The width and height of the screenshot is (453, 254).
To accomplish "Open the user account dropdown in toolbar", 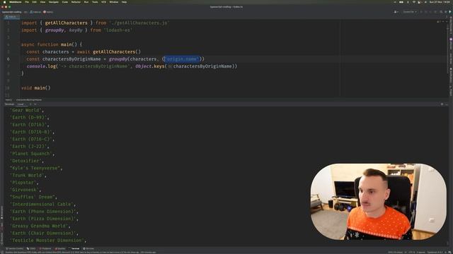I will coord(396,12).
